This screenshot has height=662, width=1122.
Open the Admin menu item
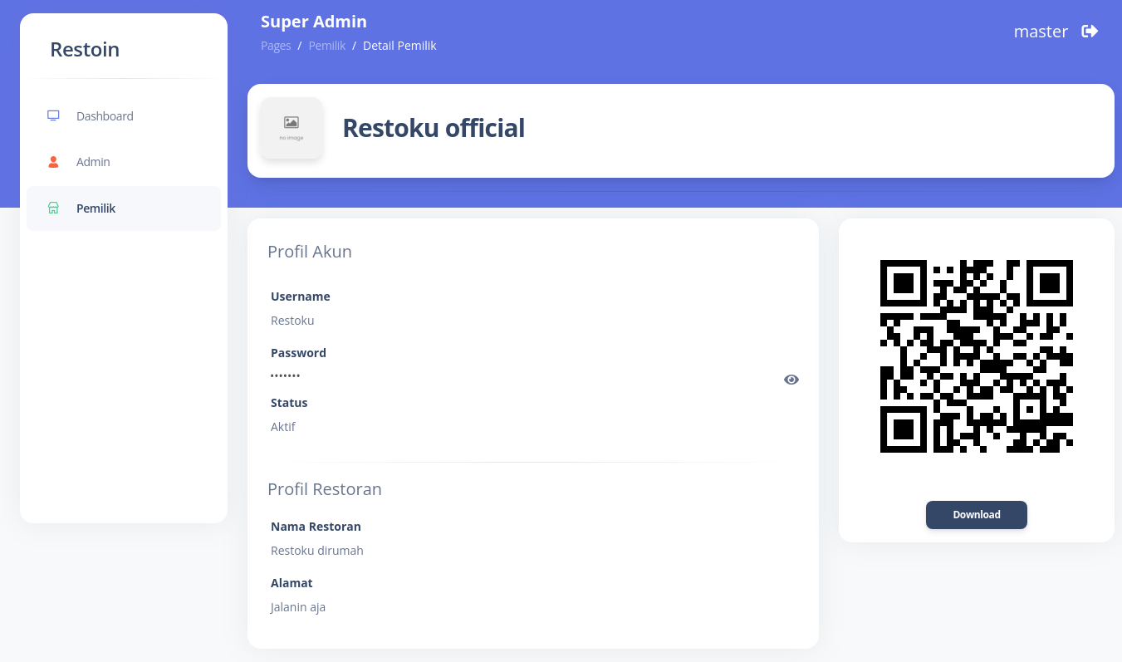93,162
